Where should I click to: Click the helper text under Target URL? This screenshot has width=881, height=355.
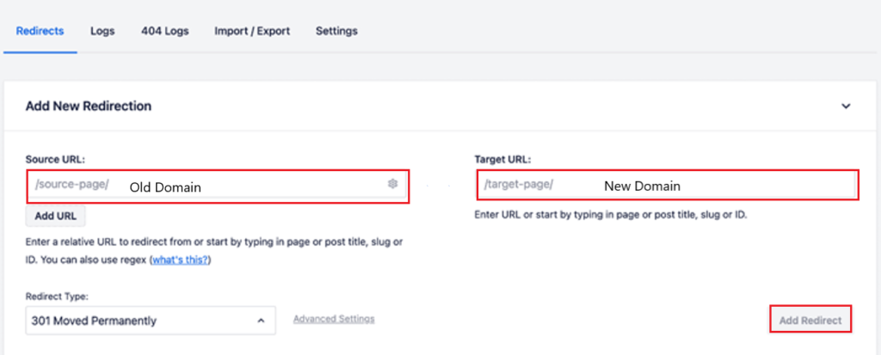pyautogui.click(x=610, y=214)
